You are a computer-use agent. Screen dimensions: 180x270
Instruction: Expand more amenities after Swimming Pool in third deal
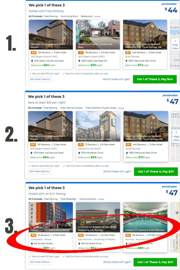click(x=101, y=199)
